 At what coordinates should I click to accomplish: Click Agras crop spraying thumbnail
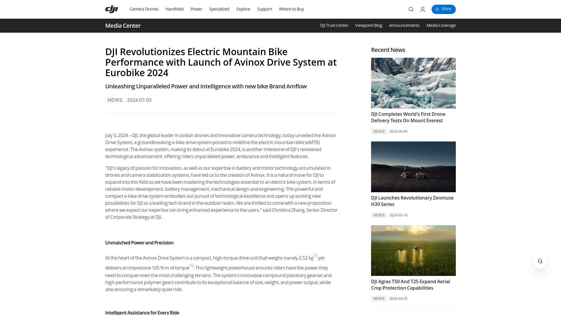(x=413, y=251)
